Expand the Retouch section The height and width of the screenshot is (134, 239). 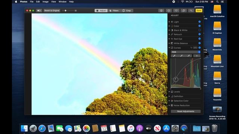pos(169,34)
